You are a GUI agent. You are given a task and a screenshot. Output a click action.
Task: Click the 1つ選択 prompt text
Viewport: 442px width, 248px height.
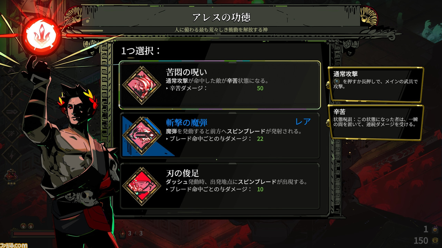tap(141, 51)
